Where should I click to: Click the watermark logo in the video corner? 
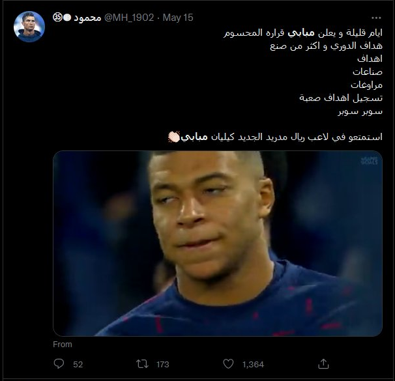pyautogui.click(x=370, y=161)
